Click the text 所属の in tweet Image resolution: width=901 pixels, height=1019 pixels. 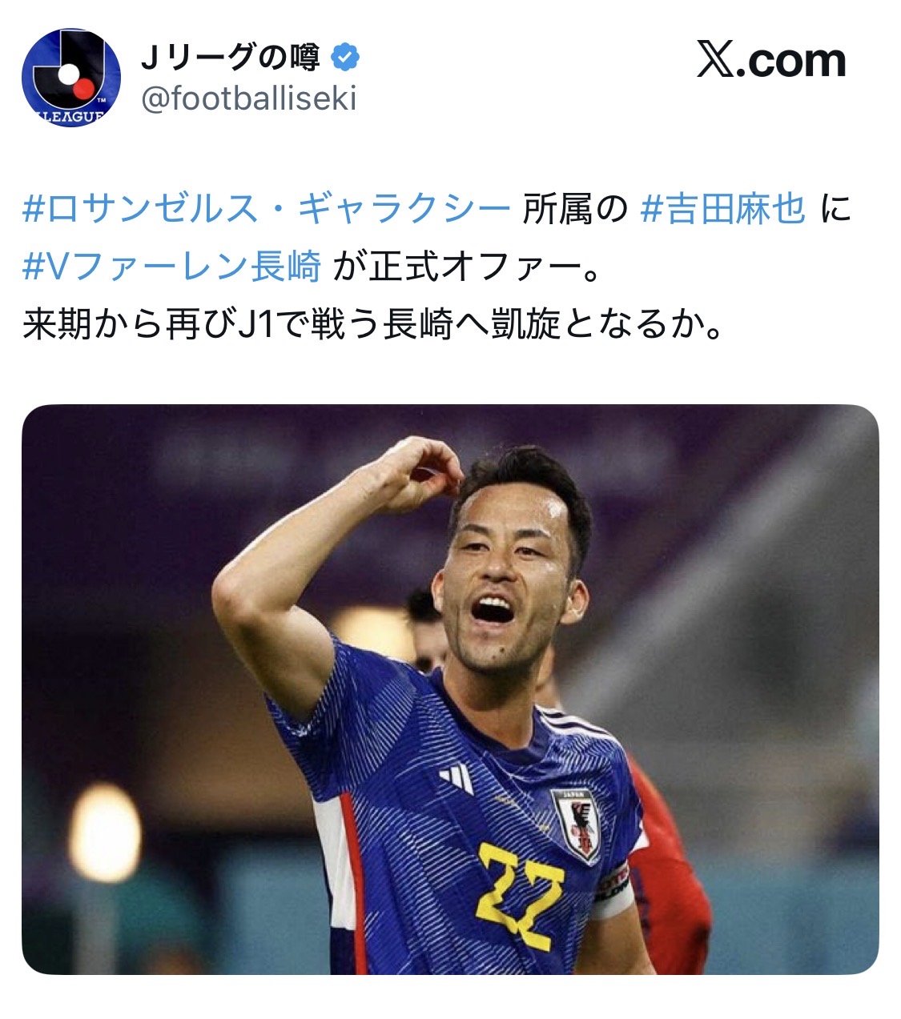click(x=575, y=210)
